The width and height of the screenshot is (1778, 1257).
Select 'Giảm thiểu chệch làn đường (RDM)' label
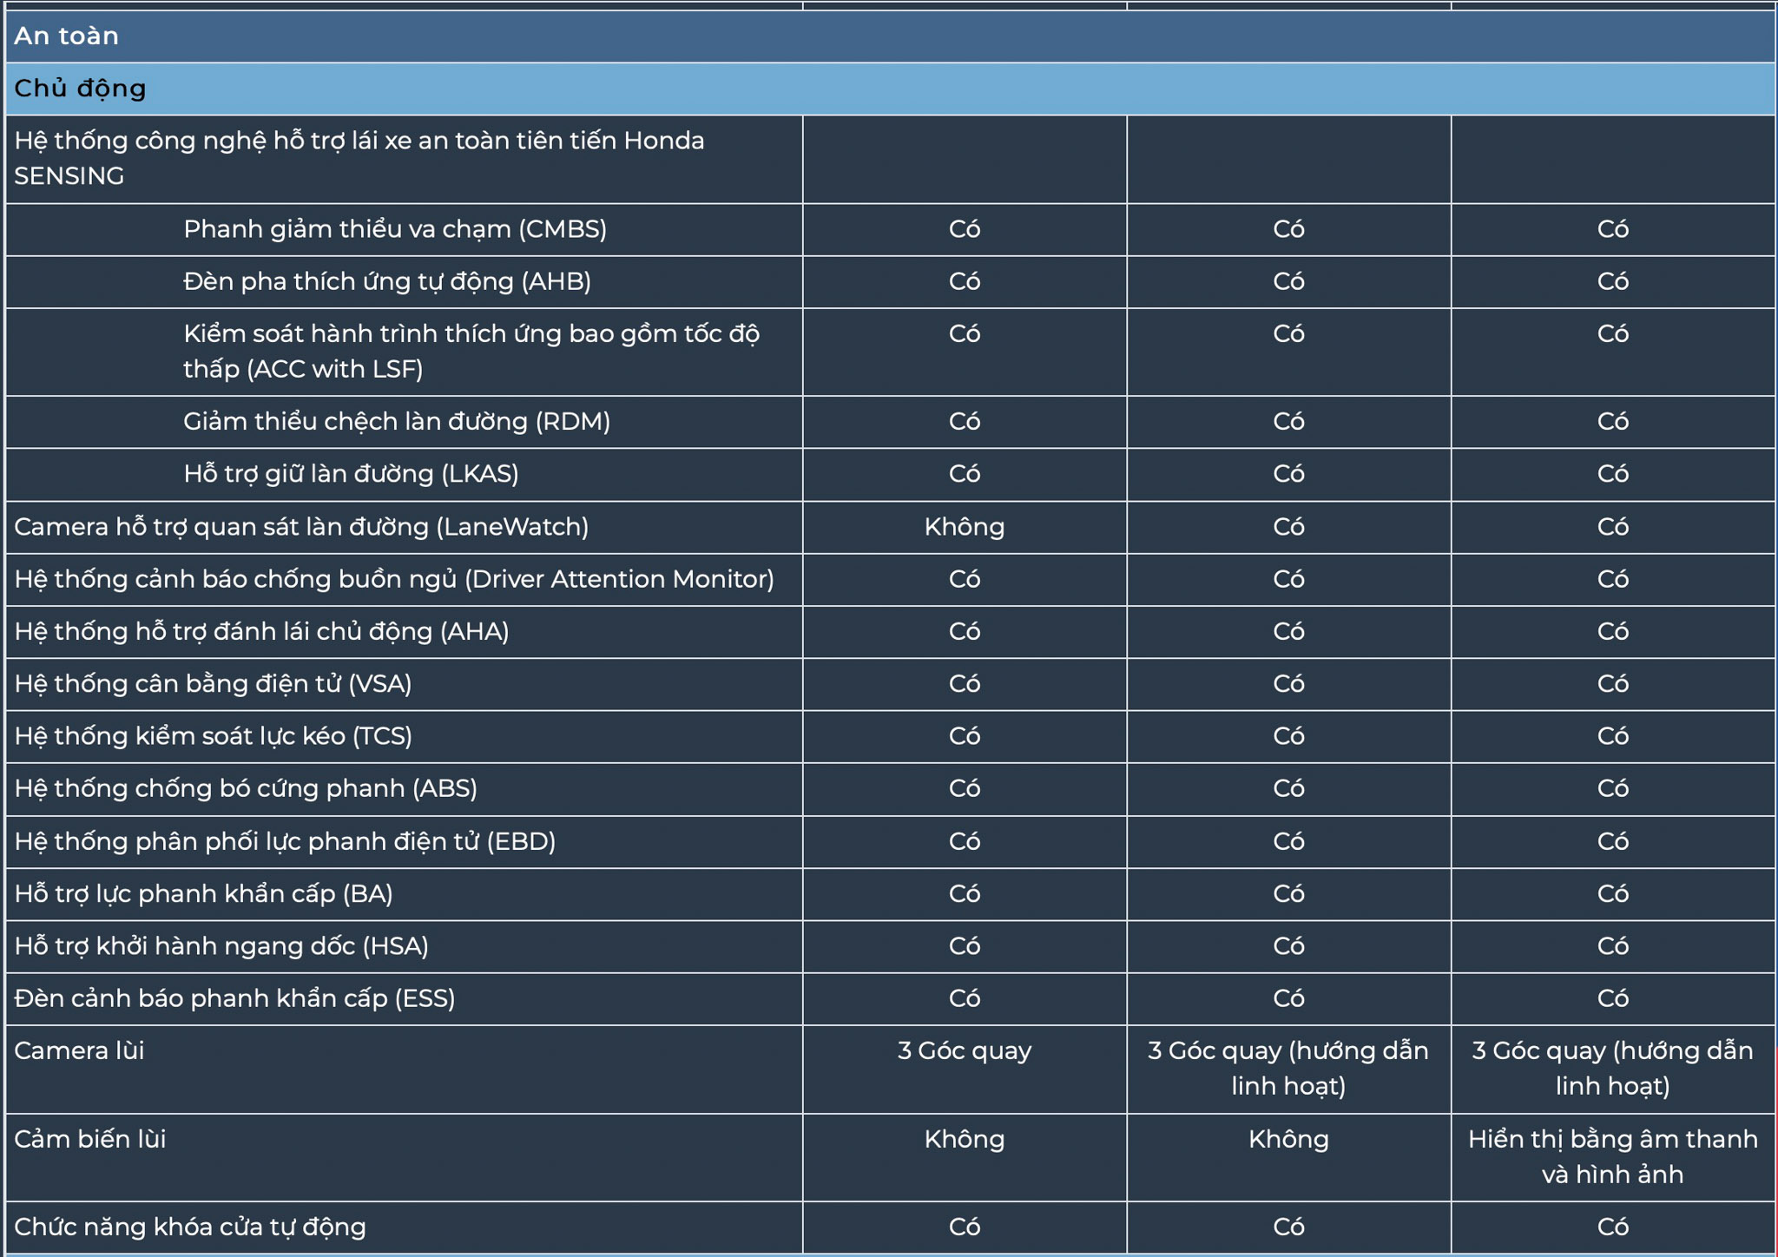pyautogui.click(x=397, y=422)
